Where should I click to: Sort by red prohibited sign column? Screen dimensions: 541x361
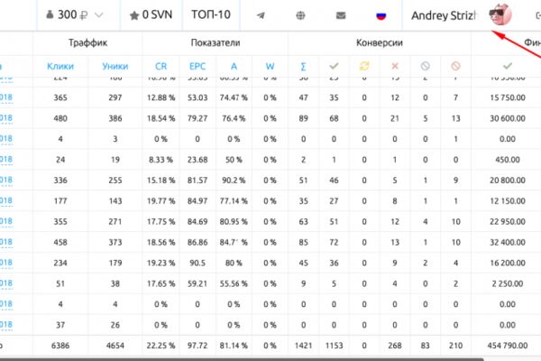click(x=455, y=66)
